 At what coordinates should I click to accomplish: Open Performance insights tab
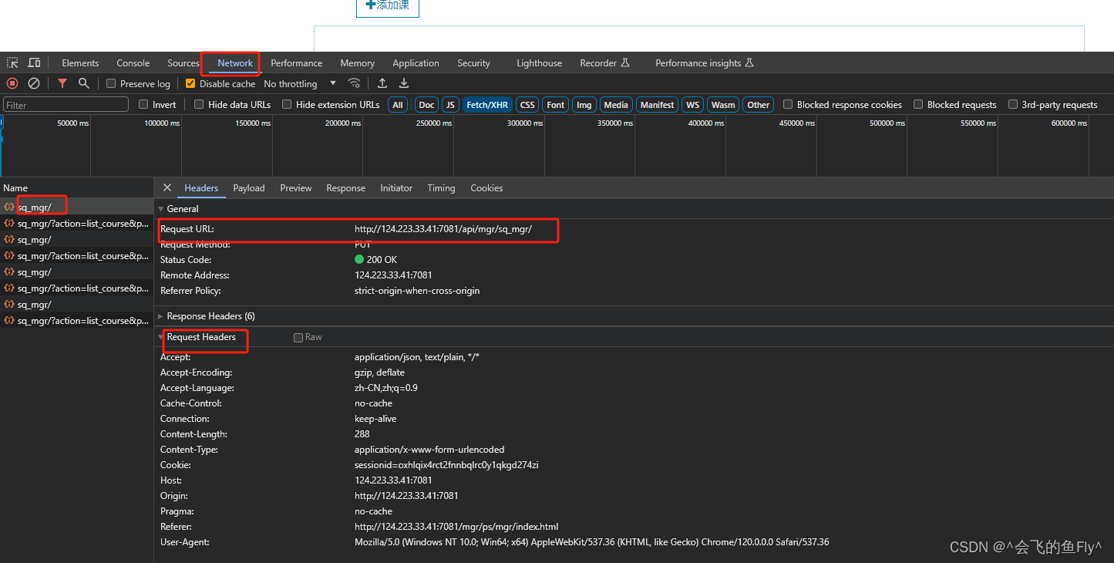coord(704,63)
